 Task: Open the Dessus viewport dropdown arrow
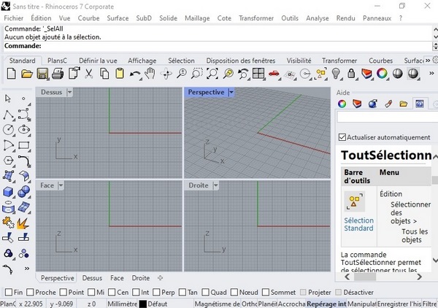pos(69,92)
